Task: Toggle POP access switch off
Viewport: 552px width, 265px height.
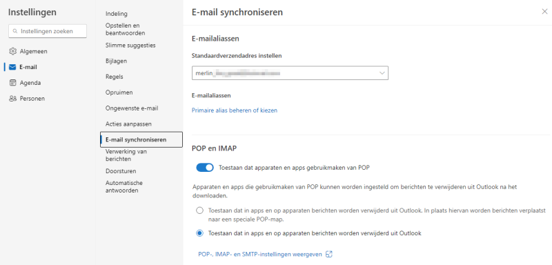Action: pyautogui.click(x=205, y=168)
